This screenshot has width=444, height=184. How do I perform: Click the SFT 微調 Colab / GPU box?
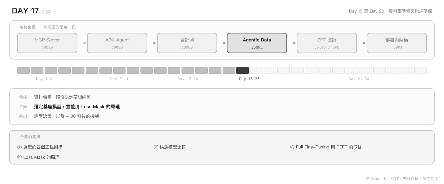pyautogui.click(x=327, y=43)
